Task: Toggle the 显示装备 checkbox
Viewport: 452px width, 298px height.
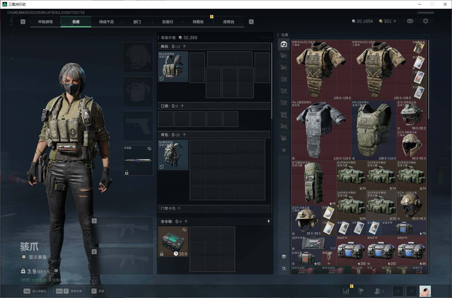Action: [24, 257]
